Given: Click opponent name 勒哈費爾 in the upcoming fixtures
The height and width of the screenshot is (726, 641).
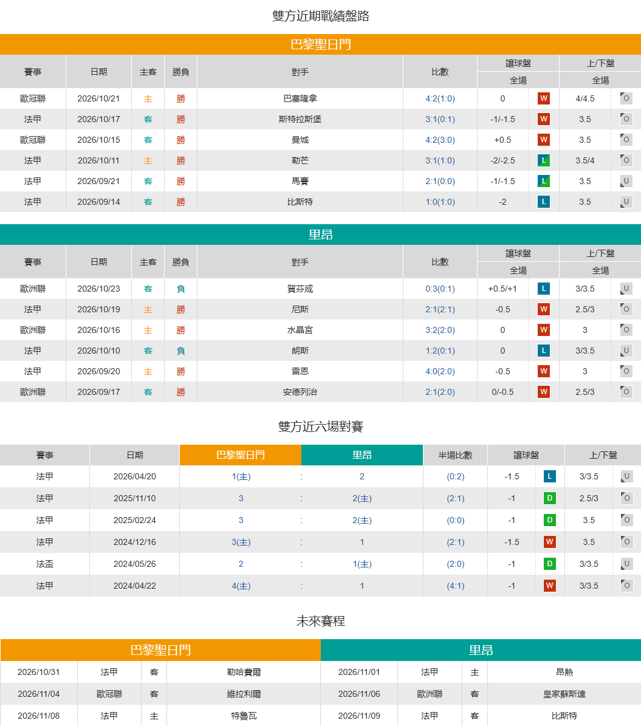Looking at the screenshot, I should pos(244,672).
